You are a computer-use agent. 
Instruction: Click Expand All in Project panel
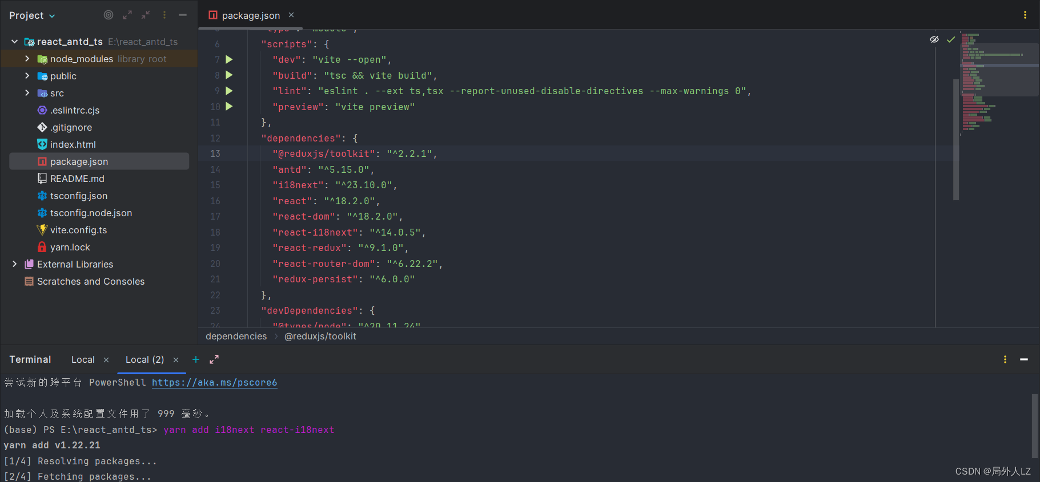tap(127, 15)
